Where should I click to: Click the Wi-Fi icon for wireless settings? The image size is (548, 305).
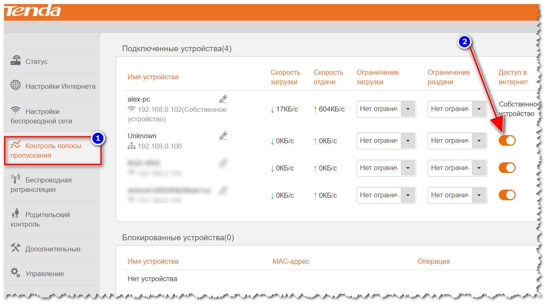tap(16, 111)
